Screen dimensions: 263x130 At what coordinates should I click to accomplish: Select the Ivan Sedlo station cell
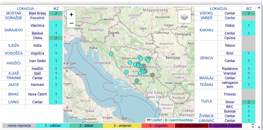click(37, 61)
